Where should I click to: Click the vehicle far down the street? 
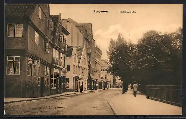tap(105, 85)
